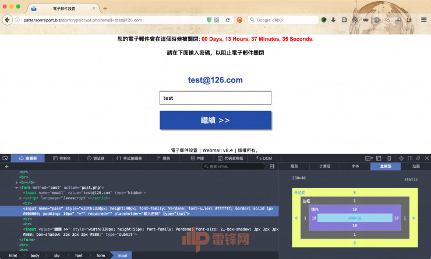431x259 pixels.
Task: Toggle the sidebar pane collapse button
Action: click(x=272, y=166)
